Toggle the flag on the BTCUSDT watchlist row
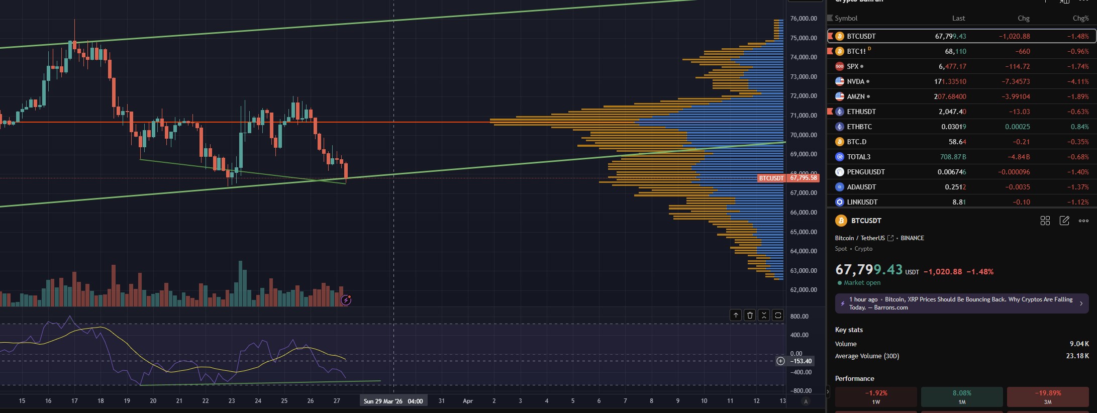 point(830,36)
